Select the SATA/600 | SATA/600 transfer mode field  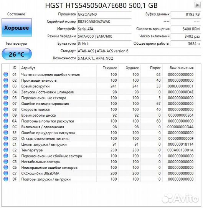tap(104, 36)
